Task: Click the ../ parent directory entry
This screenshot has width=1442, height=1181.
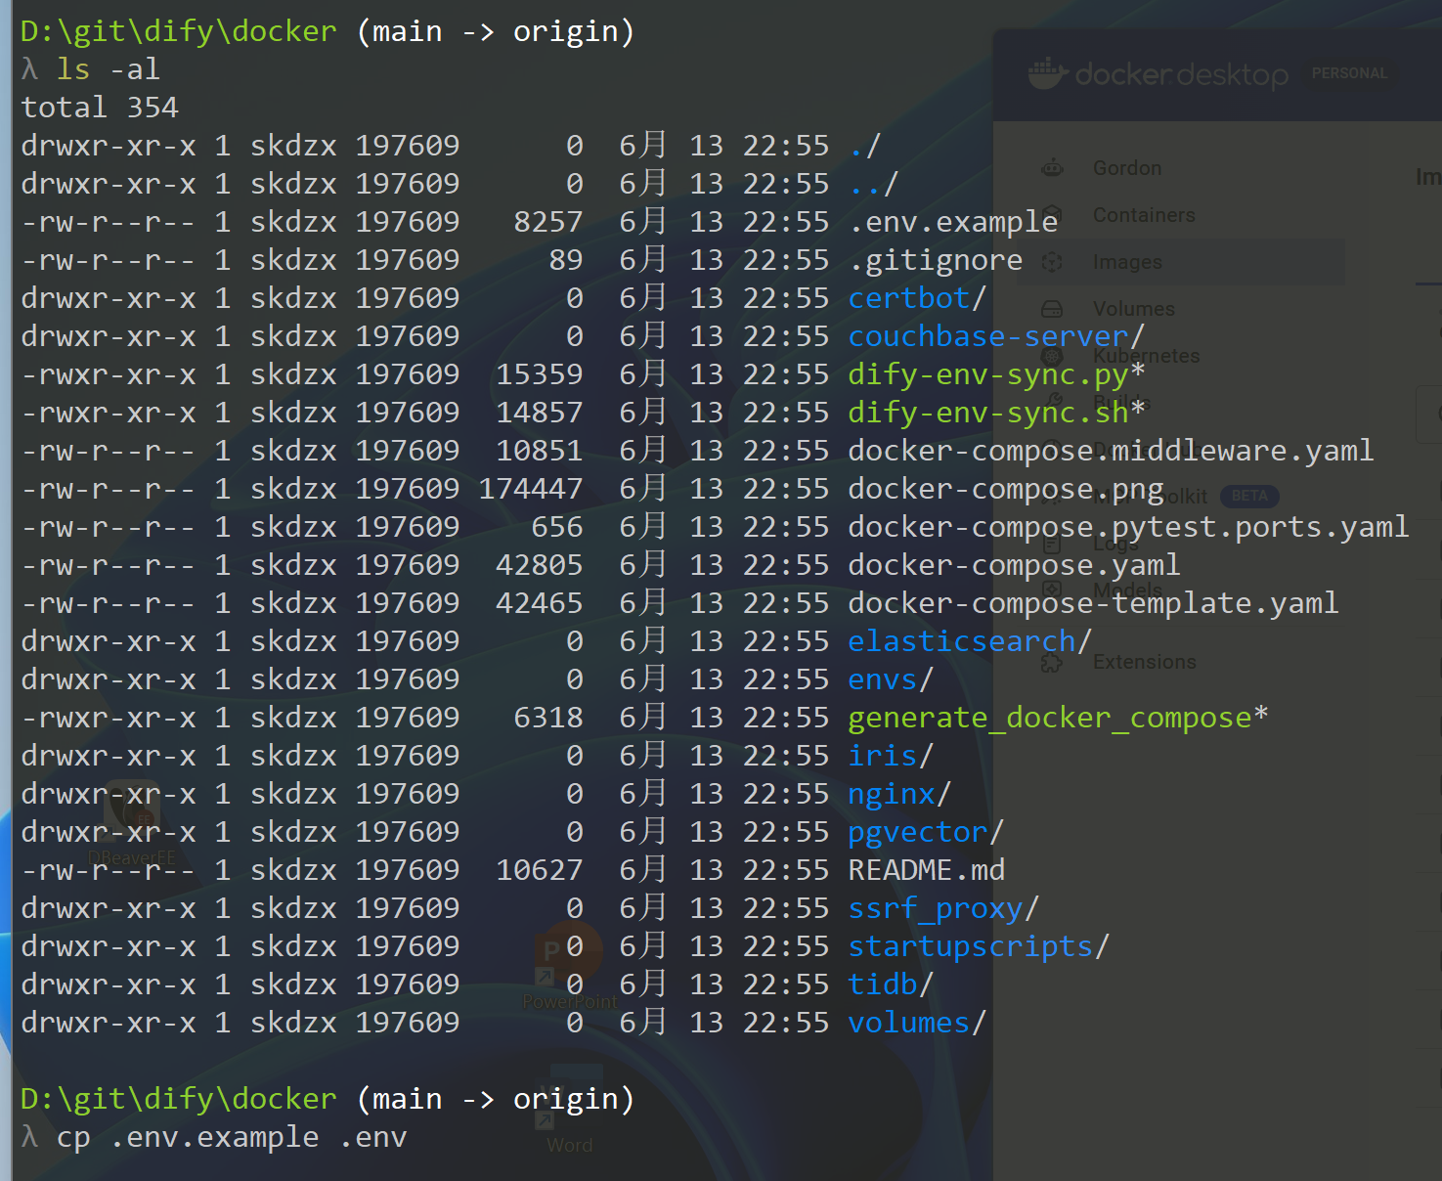Action: pos(873,184)
